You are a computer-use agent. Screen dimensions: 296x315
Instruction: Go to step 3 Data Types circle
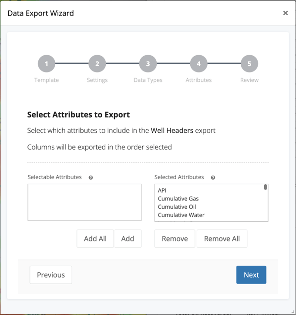click(x=148, y=64)
